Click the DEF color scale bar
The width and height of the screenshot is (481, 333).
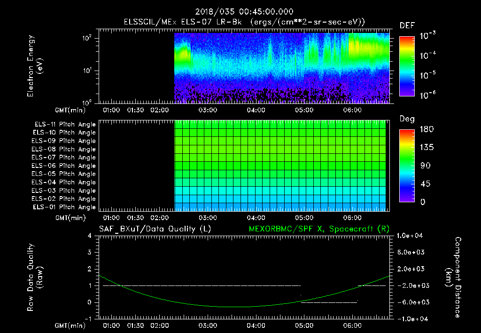point(407,66)
